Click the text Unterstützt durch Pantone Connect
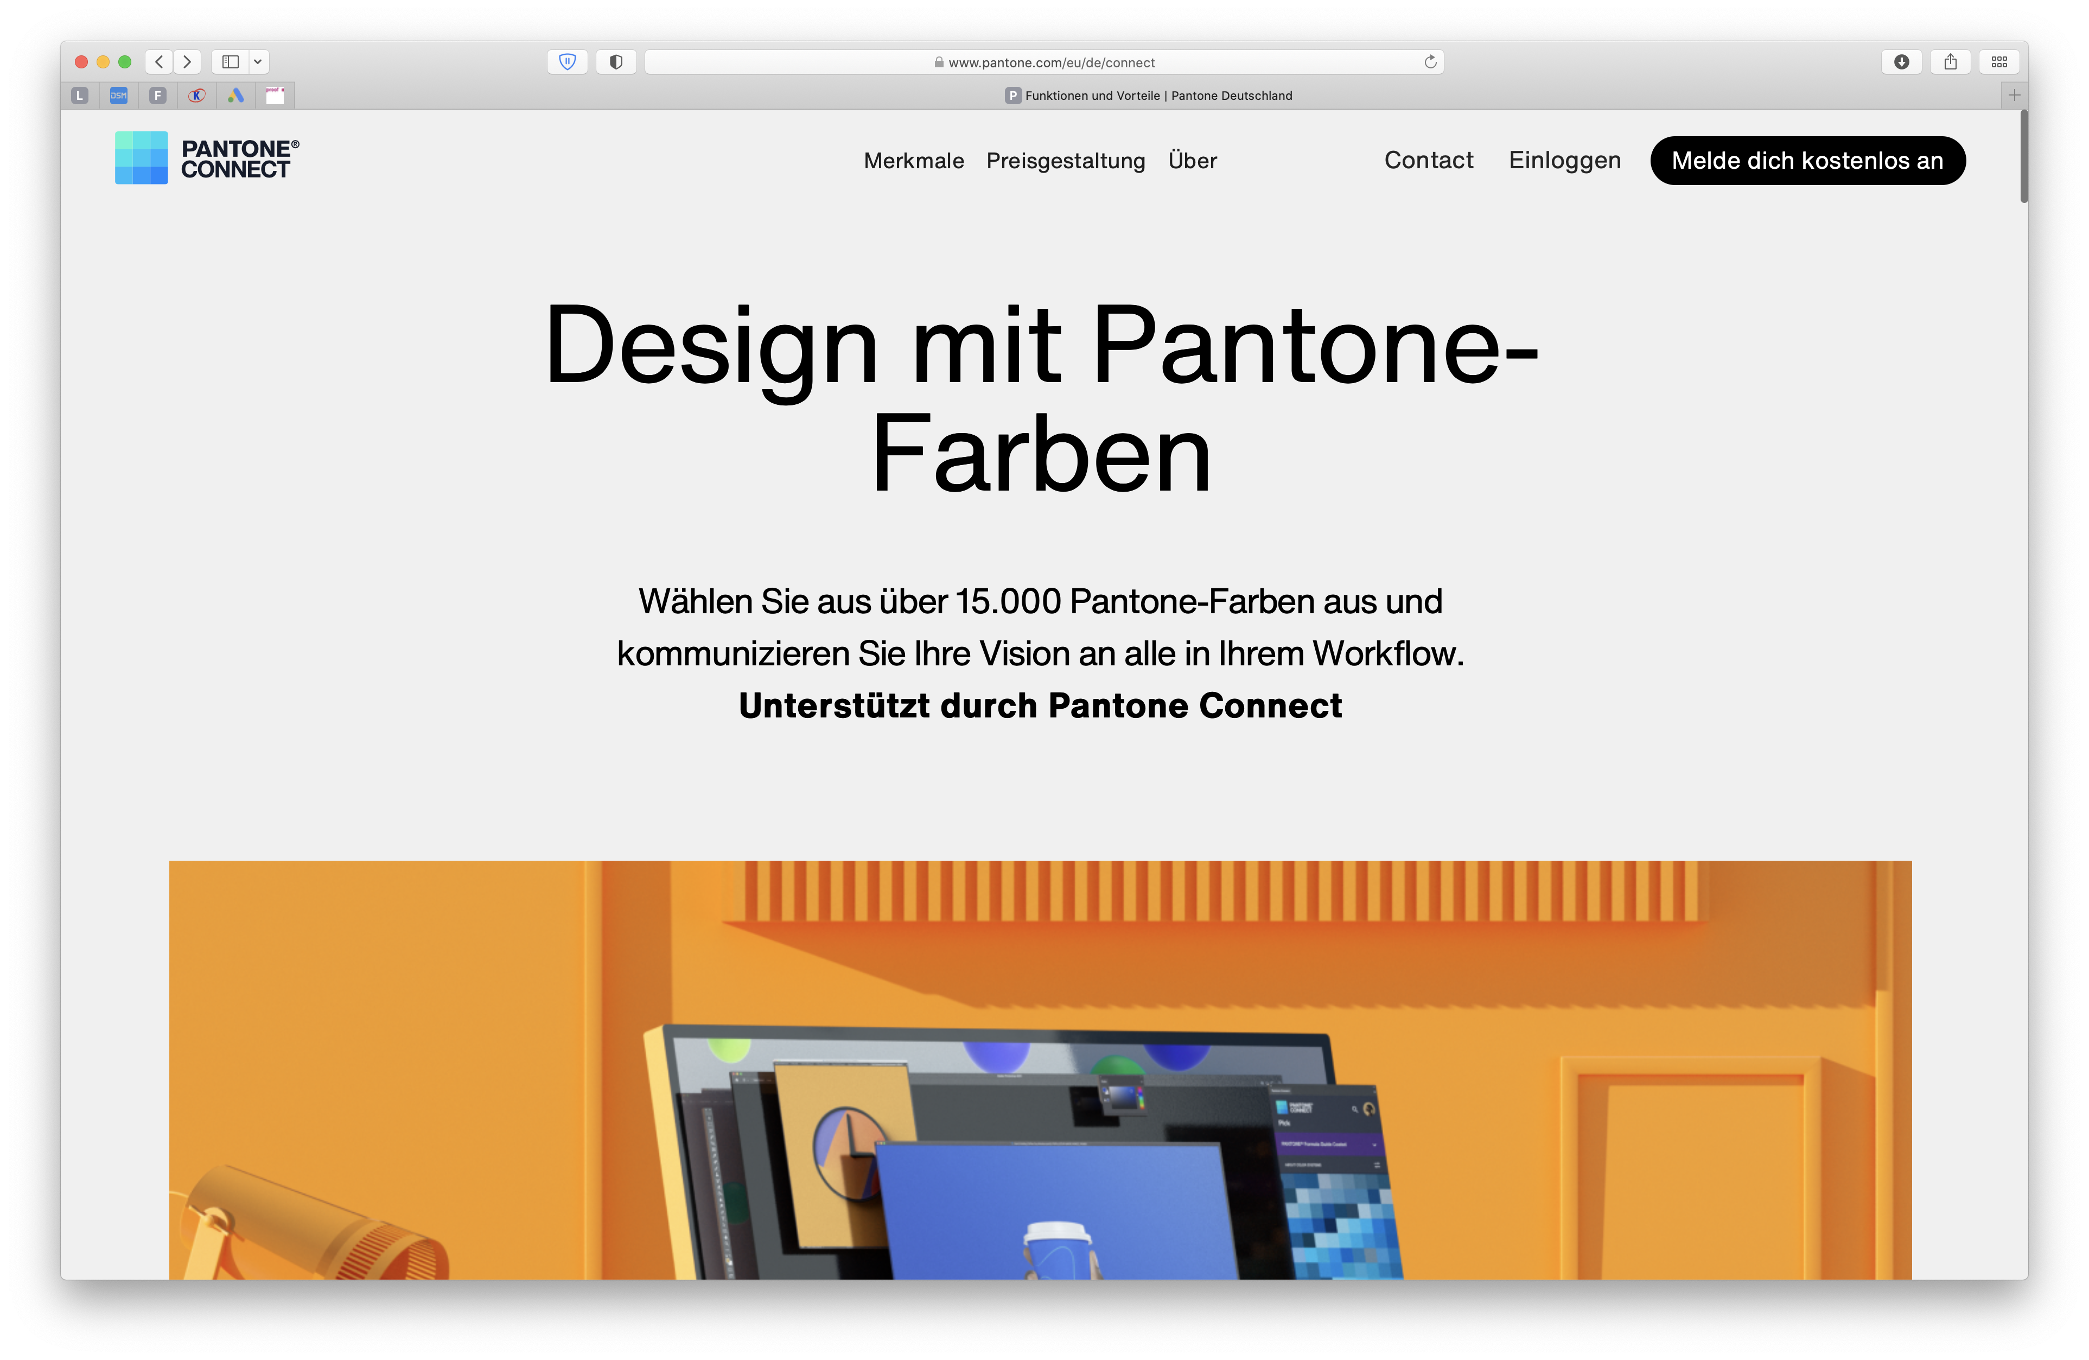This screenshot has width=2089, height=1360. pos(1040,706)
